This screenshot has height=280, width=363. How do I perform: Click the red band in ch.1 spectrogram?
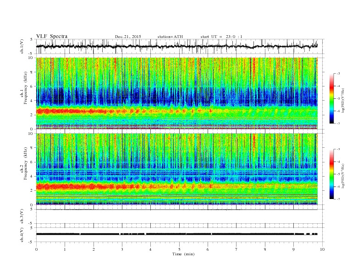(72, 111)
